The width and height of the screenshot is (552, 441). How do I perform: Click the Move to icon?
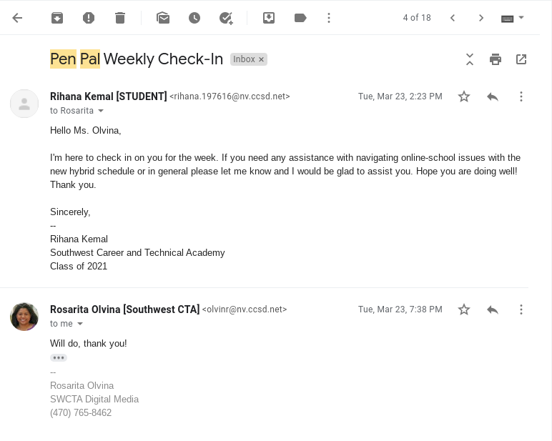coord(269,18)
